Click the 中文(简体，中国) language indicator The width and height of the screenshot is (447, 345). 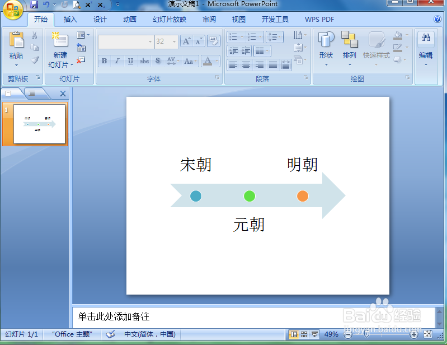pyautogui.click(x=150, y=334)
